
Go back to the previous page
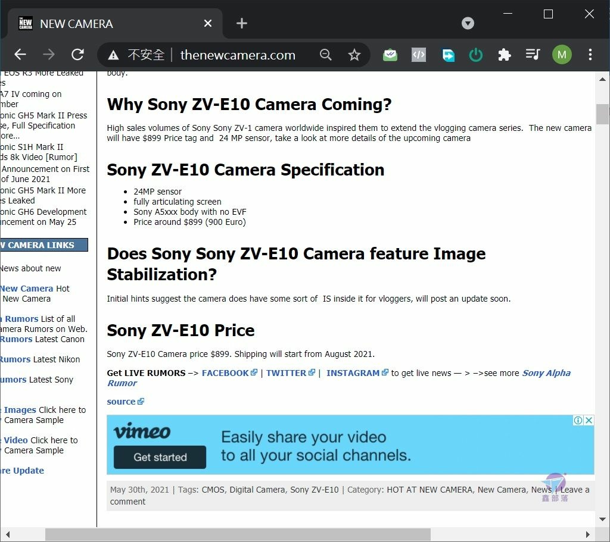click(20, 54)
